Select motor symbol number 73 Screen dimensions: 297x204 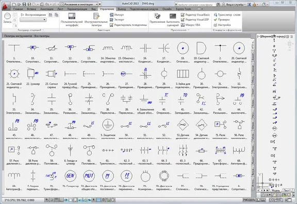click(x=108, y=180)
